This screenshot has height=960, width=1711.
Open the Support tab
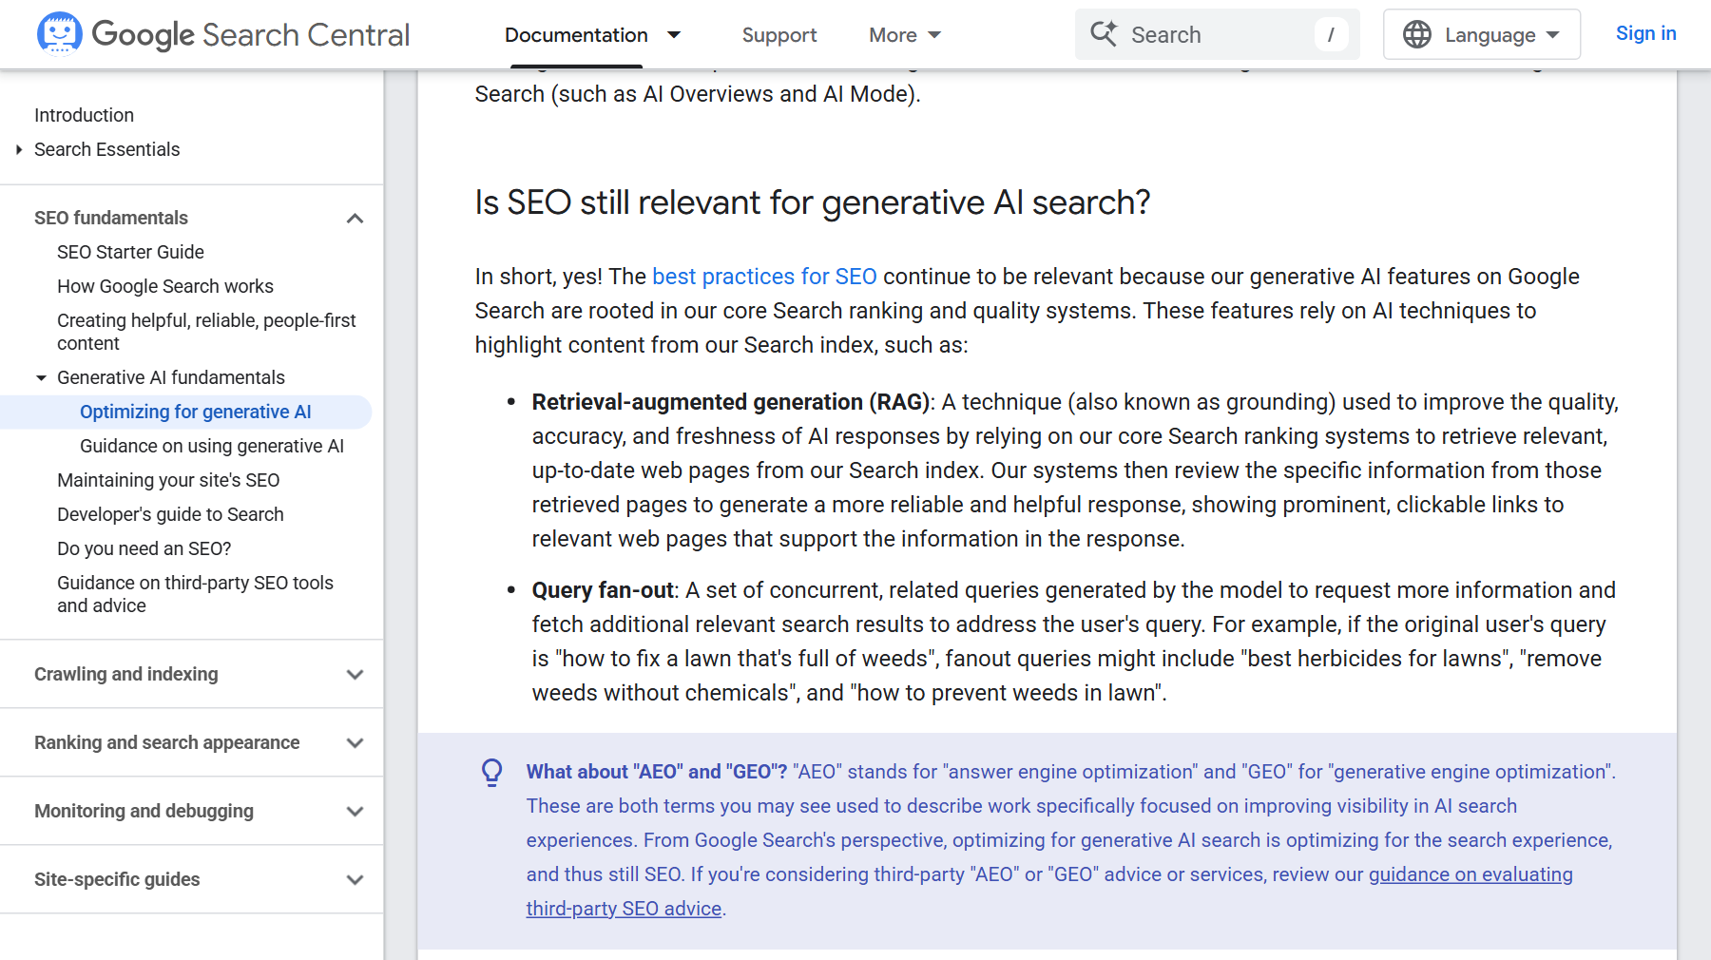pyautogui.click(x=779, y=35)
